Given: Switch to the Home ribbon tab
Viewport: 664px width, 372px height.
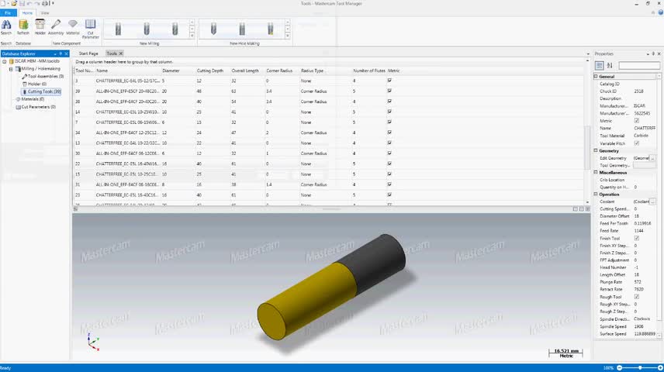Looking at the screenshot, I should click(x=27, y=12).
